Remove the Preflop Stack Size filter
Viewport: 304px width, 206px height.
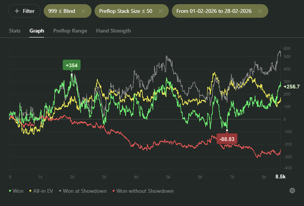pos(161,11)
